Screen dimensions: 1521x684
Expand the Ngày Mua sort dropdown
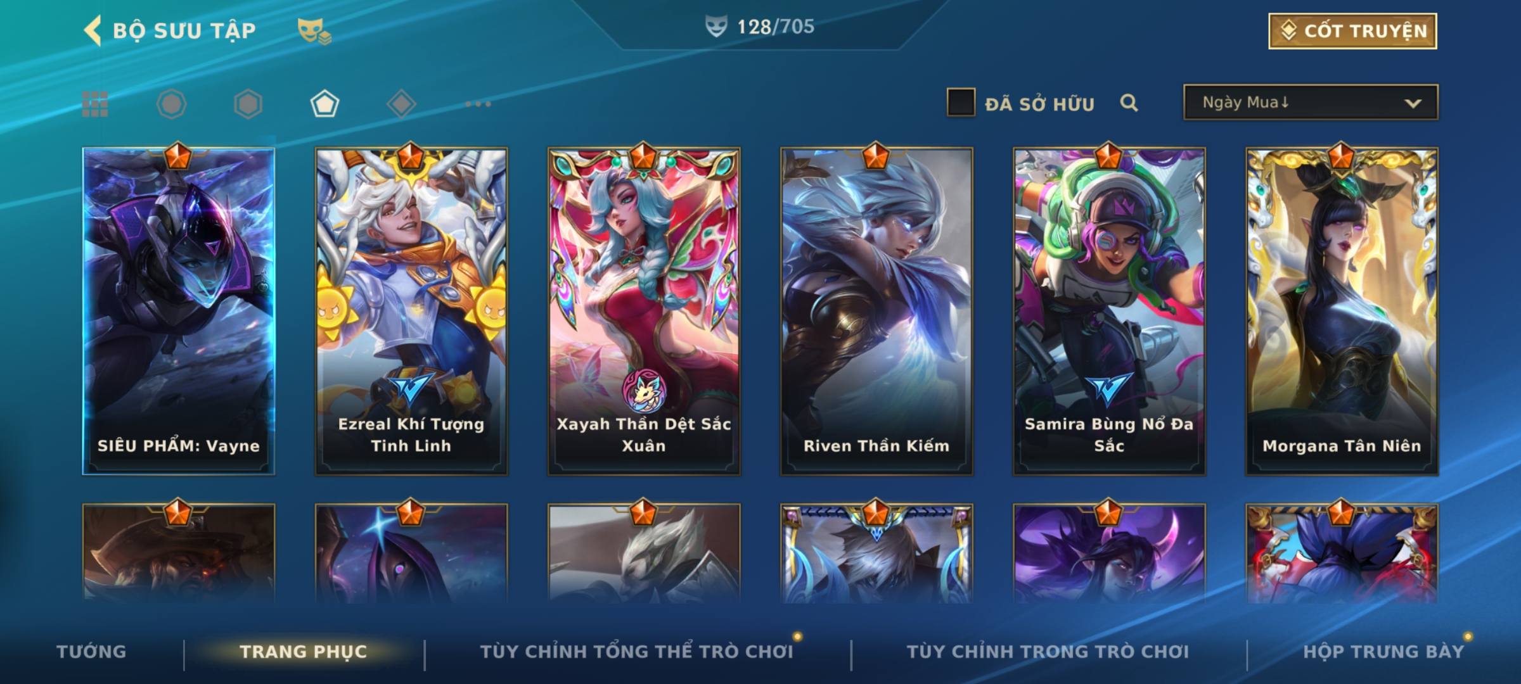click(1311, 102)
